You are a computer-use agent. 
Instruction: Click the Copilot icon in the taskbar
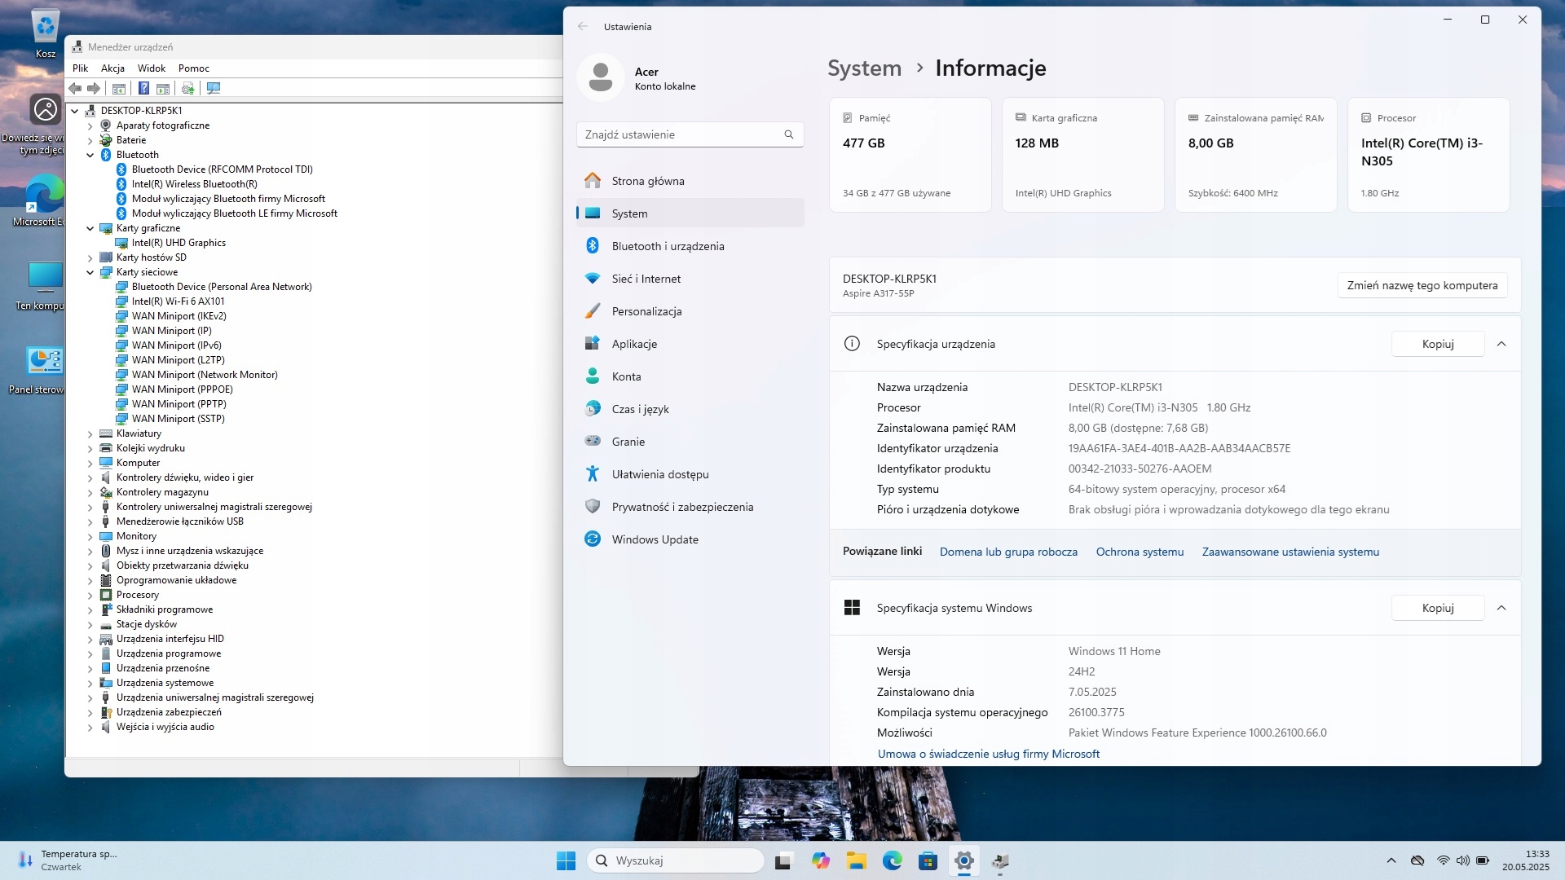click(820, 860)
